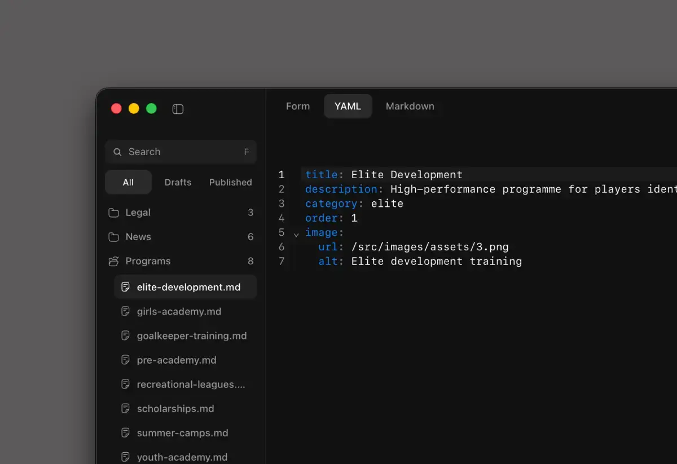Image resolution: width=677 pixels, height=464 pixels.
Task: Click the youth-academy.md file icon
Action: pyautogui.click(x=126, y=457)
